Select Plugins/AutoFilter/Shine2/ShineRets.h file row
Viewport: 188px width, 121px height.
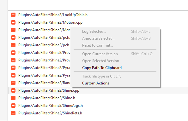click(98, 113)
